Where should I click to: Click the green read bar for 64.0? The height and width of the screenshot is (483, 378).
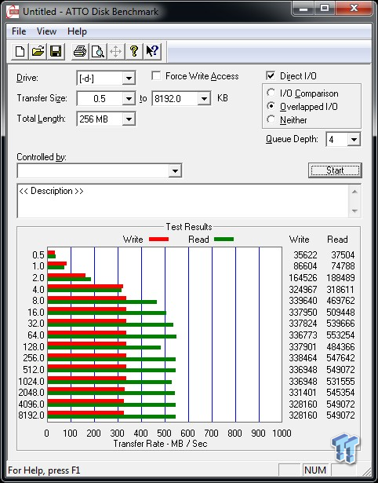[112, 336]
